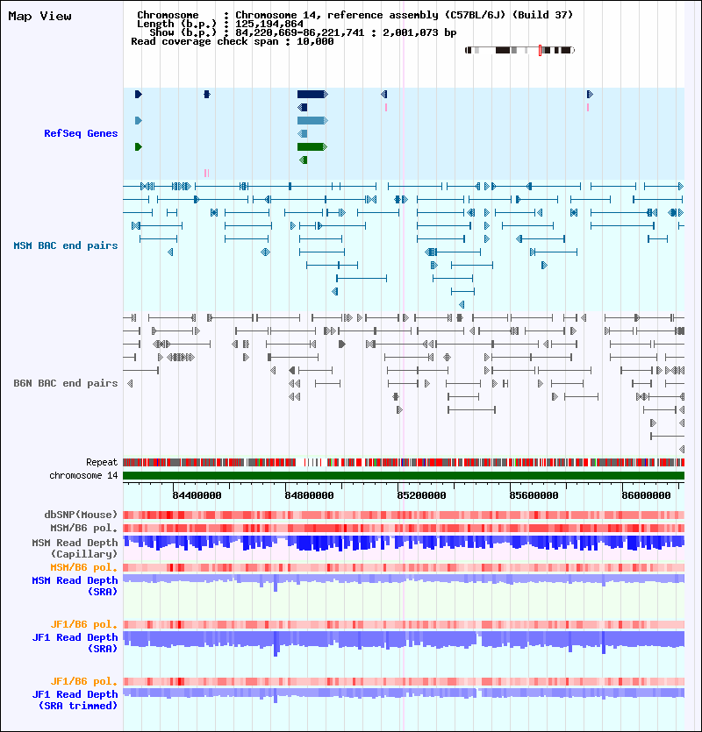Click the chromosome 14 ideogram

[519, 50]
